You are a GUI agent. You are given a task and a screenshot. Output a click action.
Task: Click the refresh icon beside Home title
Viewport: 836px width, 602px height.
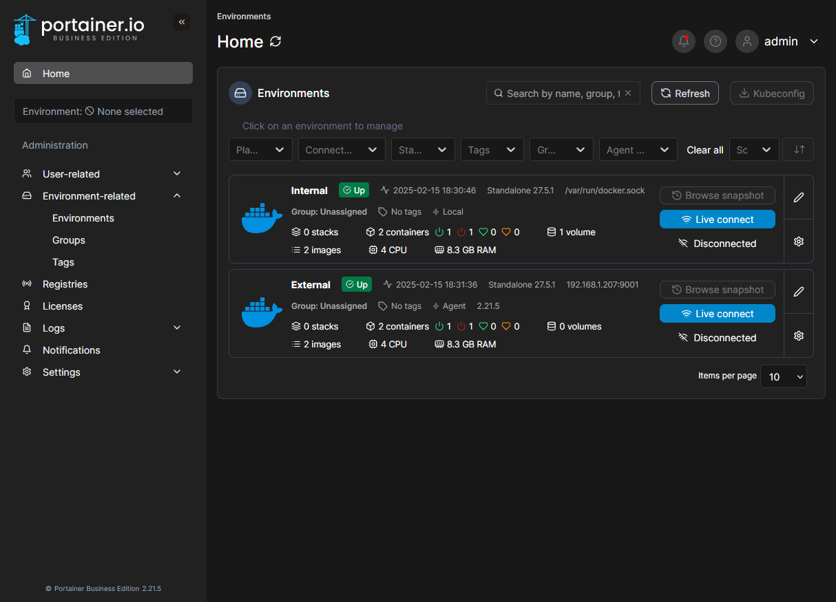[x=275, y=41]
